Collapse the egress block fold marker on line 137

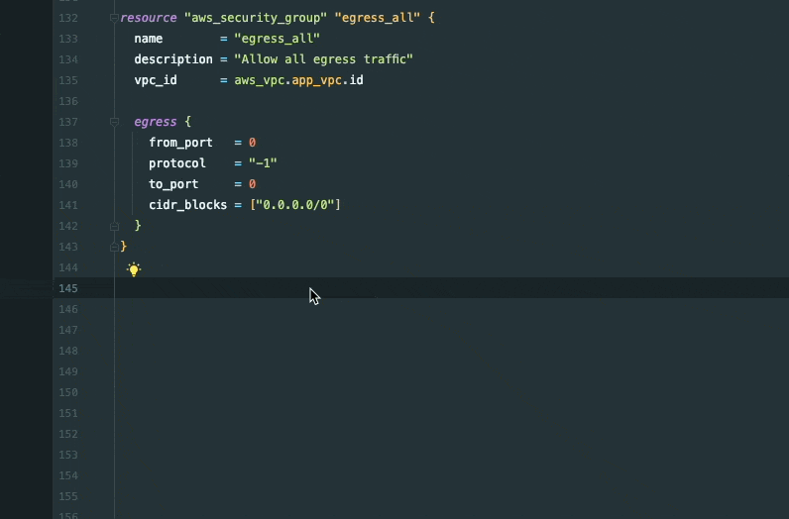114,122
